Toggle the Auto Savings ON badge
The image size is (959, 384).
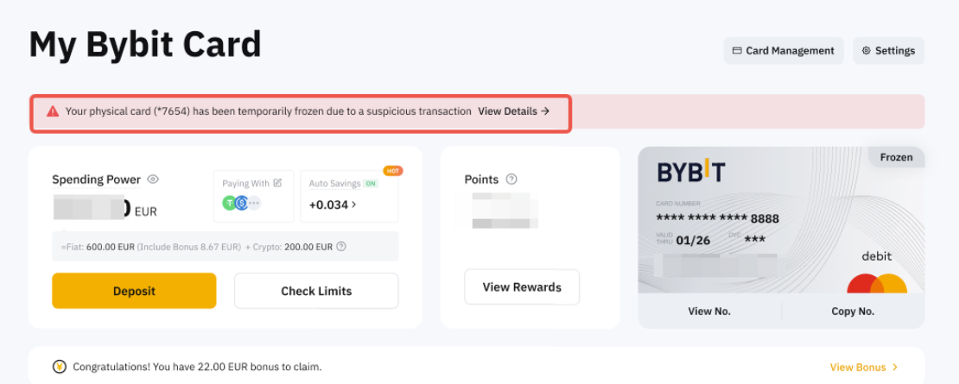[371, 184]
